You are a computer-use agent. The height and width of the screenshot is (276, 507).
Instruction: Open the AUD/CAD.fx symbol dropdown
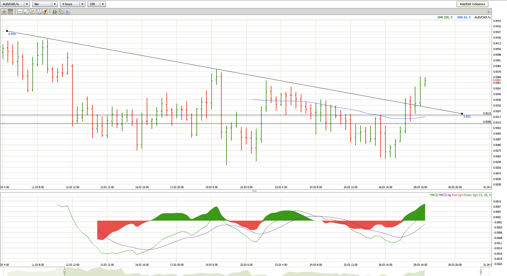click(27, 4)
